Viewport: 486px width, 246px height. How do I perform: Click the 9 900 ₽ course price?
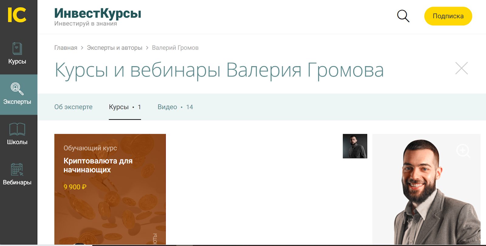point(75,187)
